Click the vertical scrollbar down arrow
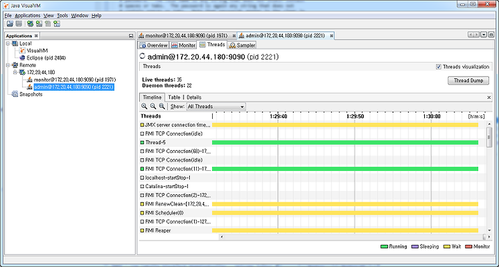 489,231
